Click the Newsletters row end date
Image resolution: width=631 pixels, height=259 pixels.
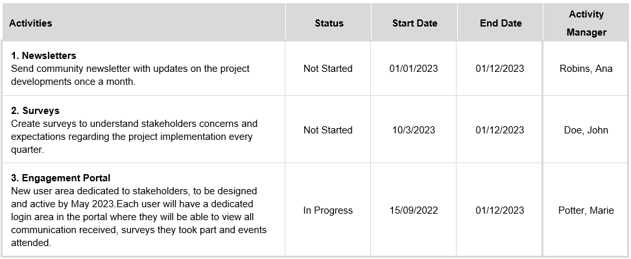[x=499, y=69]
